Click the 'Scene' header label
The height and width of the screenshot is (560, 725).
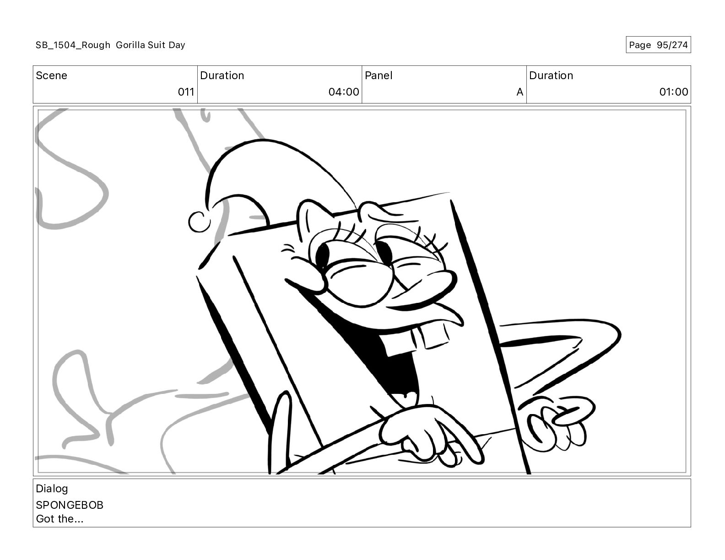point(51,75)
